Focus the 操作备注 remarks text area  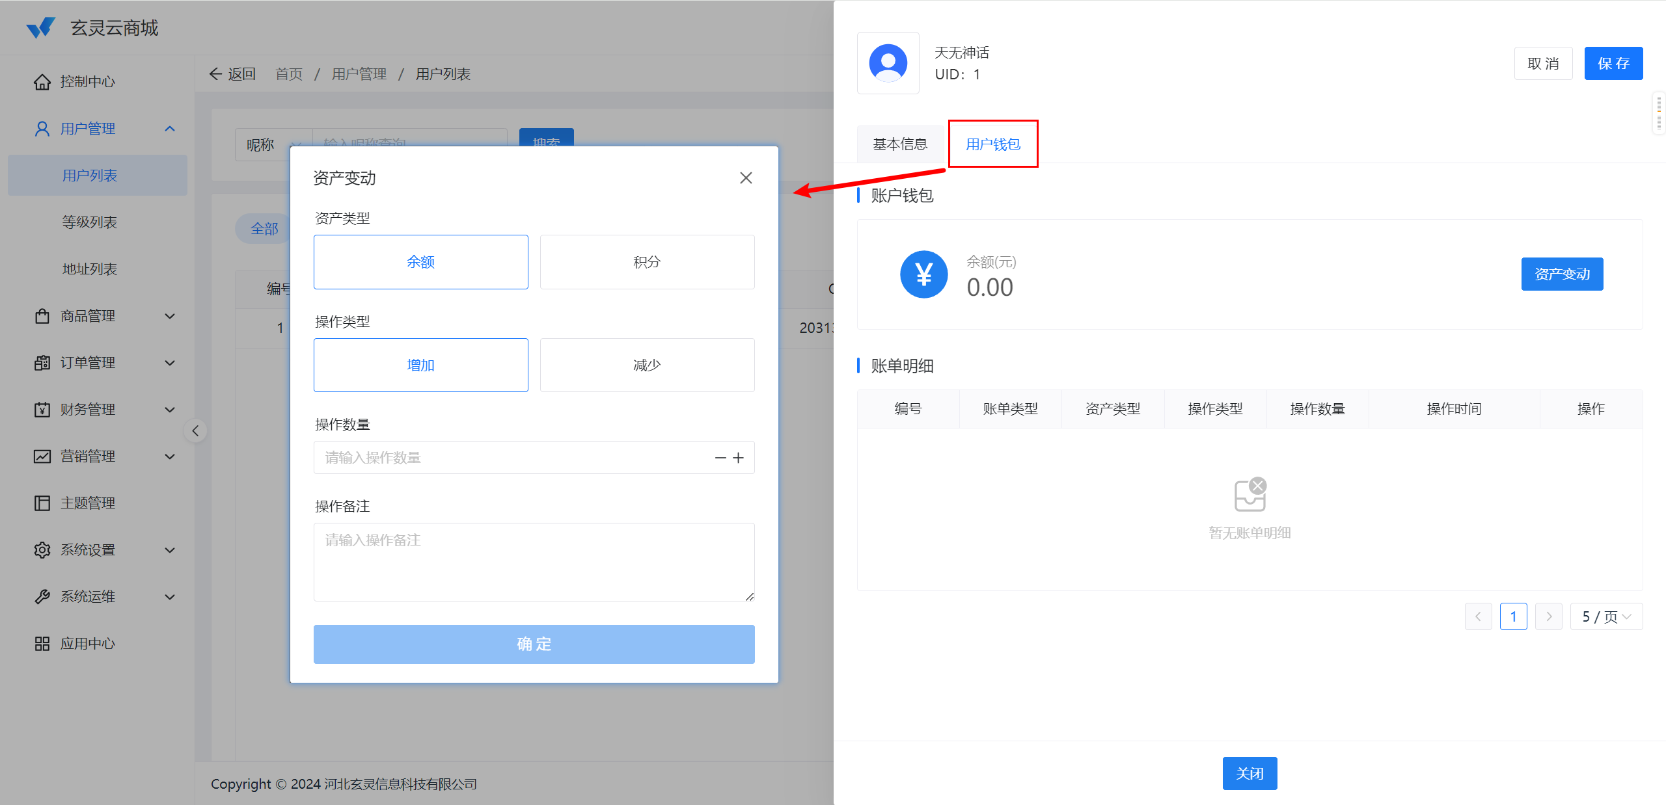tap(534, 562)
